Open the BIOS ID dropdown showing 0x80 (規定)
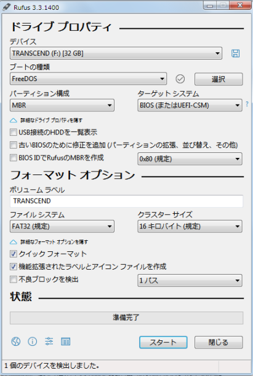This screenshot has width=253, height=376. [x=190, y=159]
